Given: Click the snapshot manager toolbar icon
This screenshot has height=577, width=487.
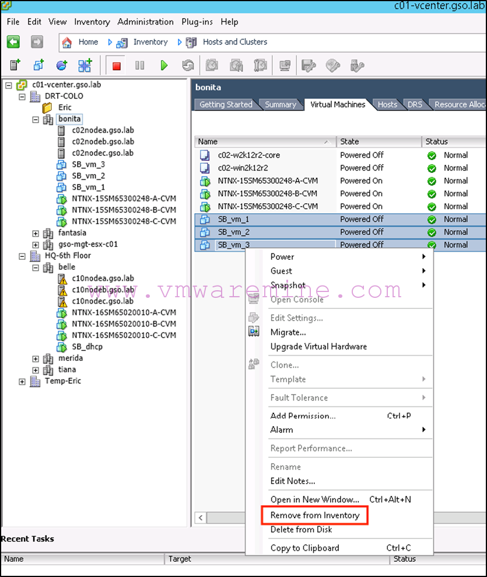Looking at the screenshot, I should (x=261, y=65).
